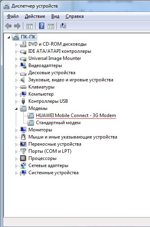The height and width of the screenshot is (227, 150).
Task: Toggle the console tree pane icon
Action: (30, 26)
